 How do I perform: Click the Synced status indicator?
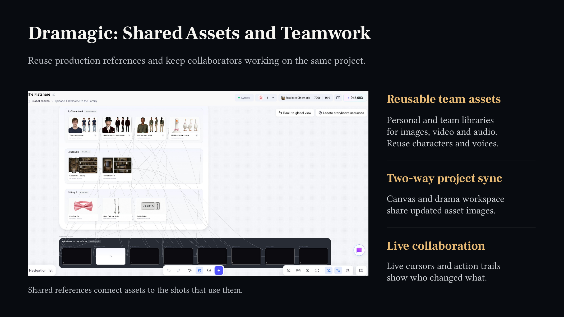244,98
